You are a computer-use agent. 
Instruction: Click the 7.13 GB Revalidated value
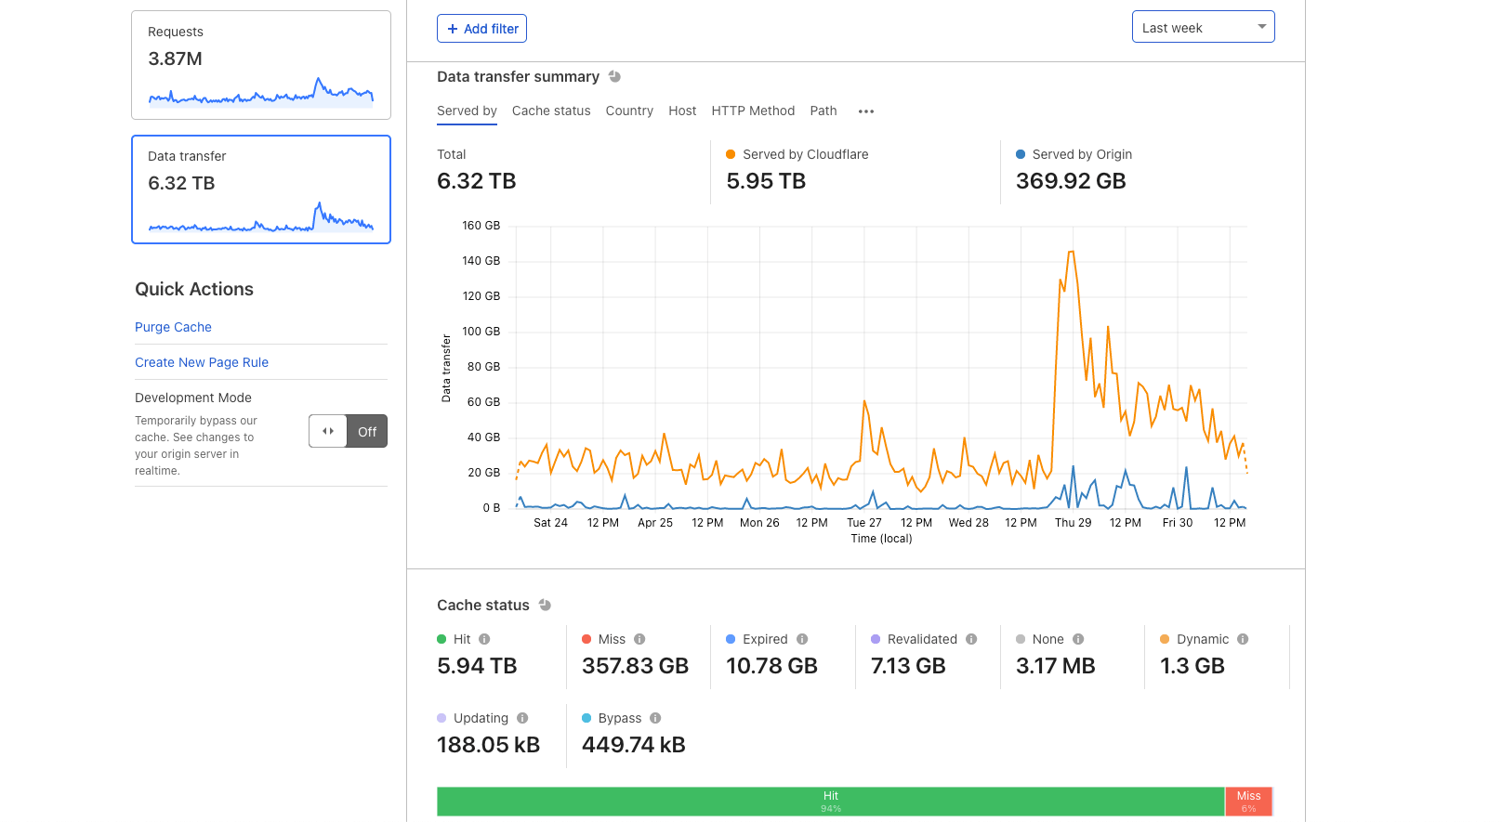tap(908, 666)
